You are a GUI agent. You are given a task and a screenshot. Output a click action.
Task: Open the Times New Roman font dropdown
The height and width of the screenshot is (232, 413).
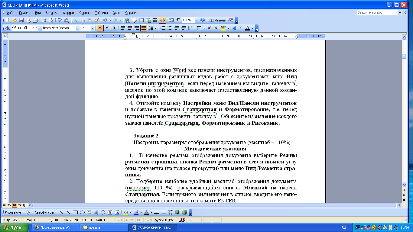tap(78, 28)
